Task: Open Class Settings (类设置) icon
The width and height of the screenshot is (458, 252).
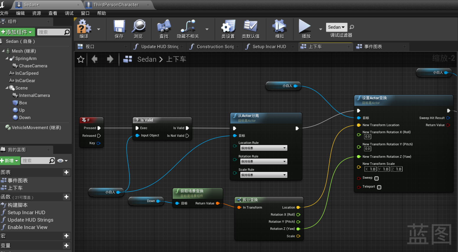Action: 228,27
